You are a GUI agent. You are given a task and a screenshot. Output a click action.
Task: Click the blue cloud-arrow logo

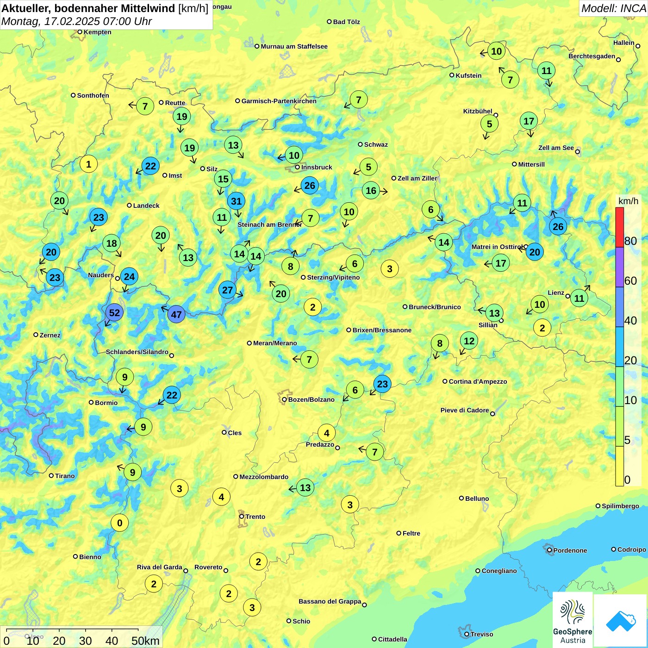(620, 621)
